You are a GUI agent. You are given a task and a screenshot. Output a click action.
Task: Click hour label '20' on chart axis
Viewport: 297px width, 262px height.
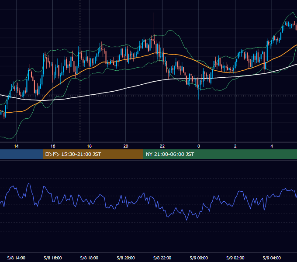(126, 146)
